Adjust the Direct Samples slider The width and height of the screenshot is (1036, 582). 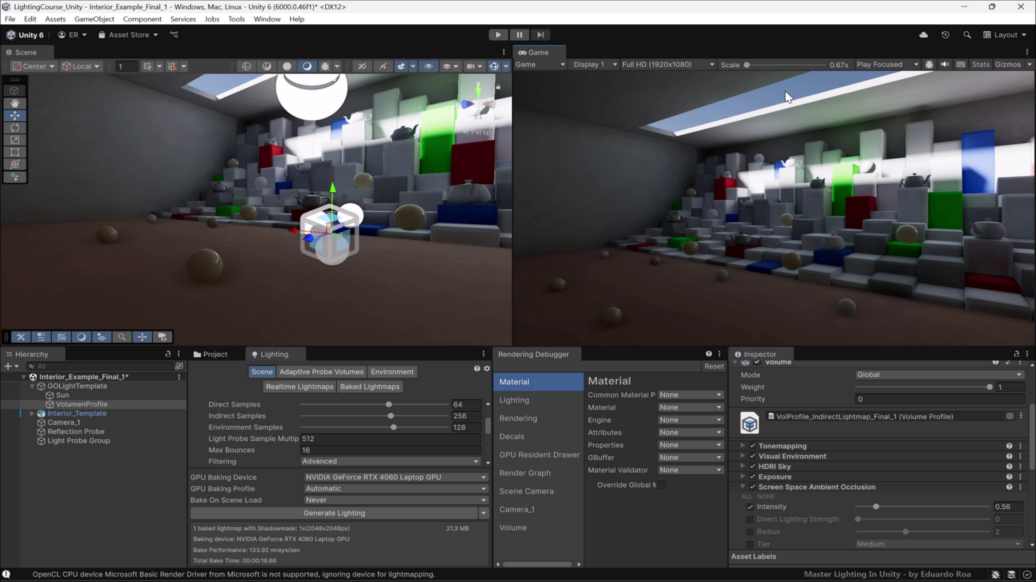tap(388, 405)
